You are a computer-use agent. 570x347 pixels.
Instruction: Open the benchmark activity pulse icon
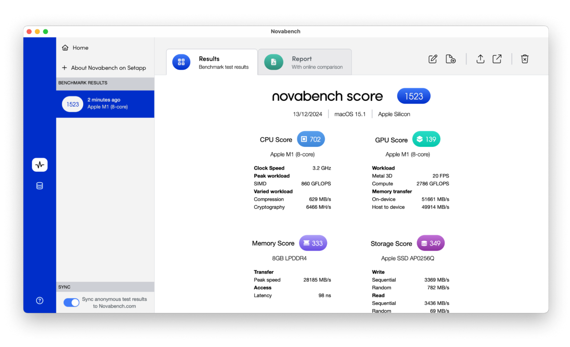click(x=39, y=165)
